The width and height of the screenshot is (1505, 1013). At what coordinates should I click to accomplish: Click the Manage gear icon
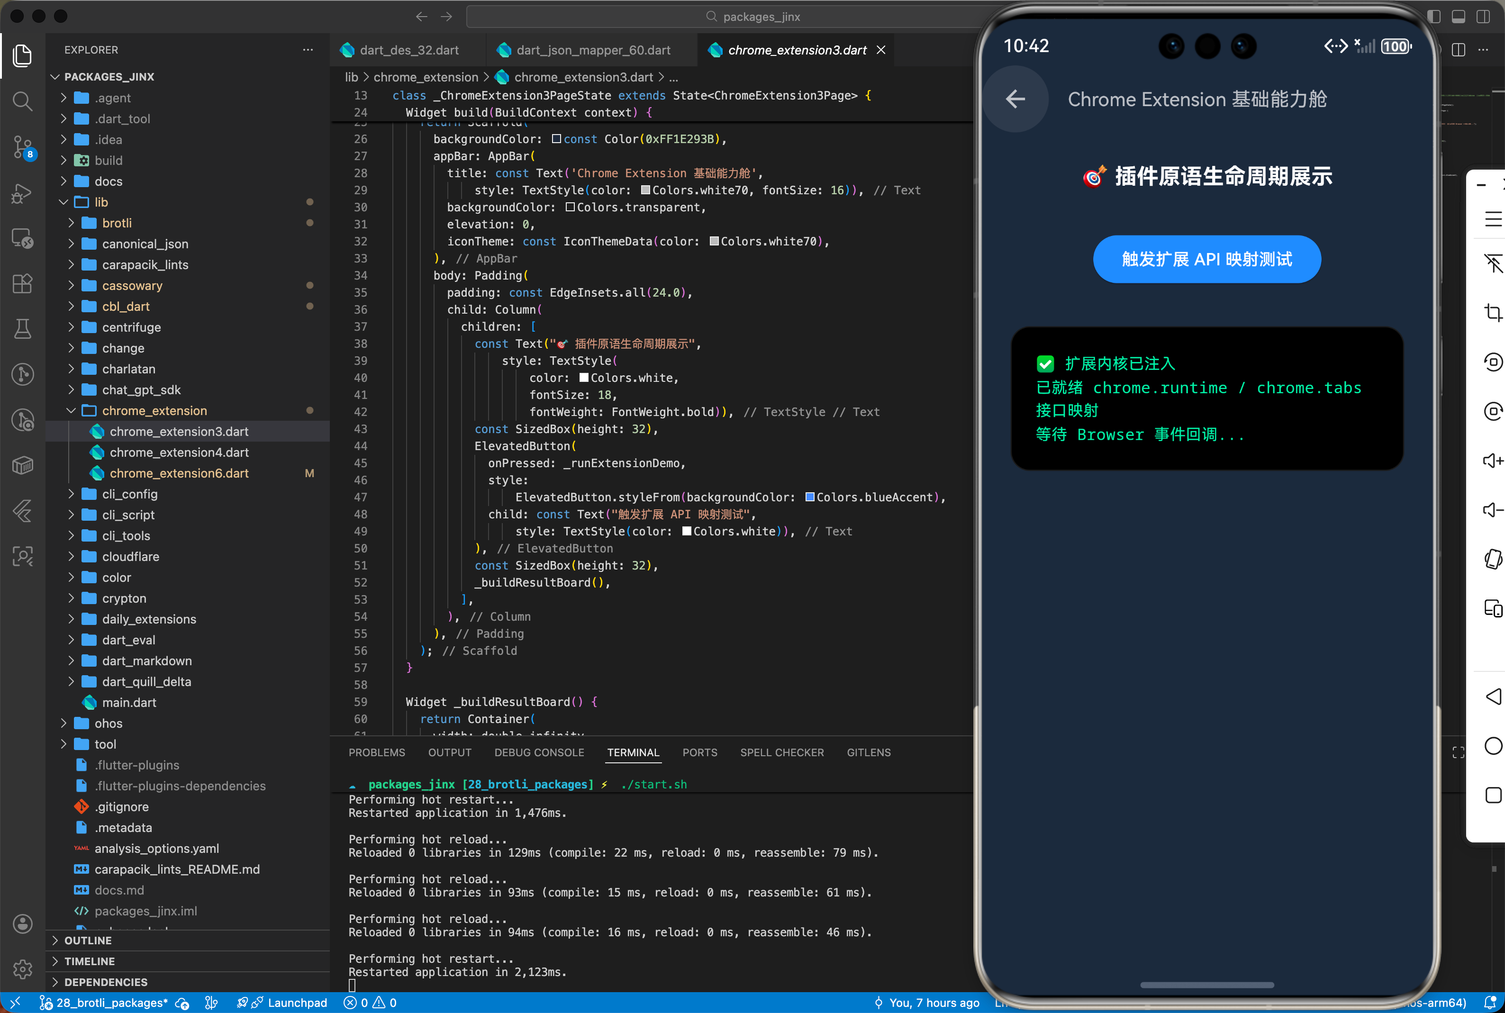(x=23, y=969)
